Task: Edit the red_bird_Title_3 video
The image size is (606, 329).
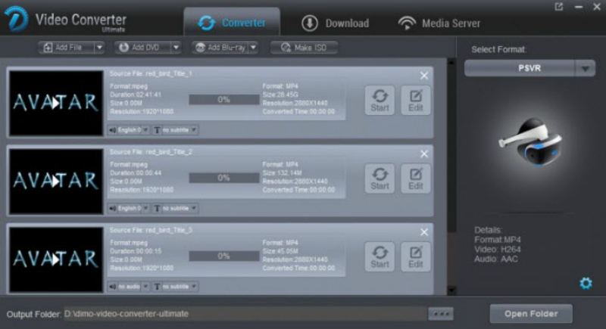Action: point(415,257)
